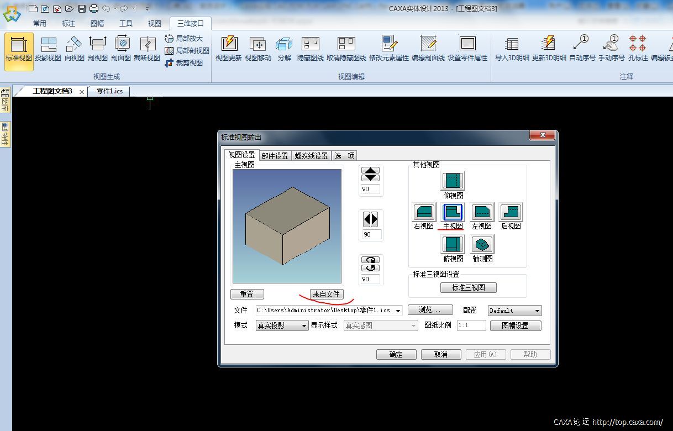Select the 剖面图 cross-section tool
The height and width of the screenshot is (431, 673).
coord(121,49)
